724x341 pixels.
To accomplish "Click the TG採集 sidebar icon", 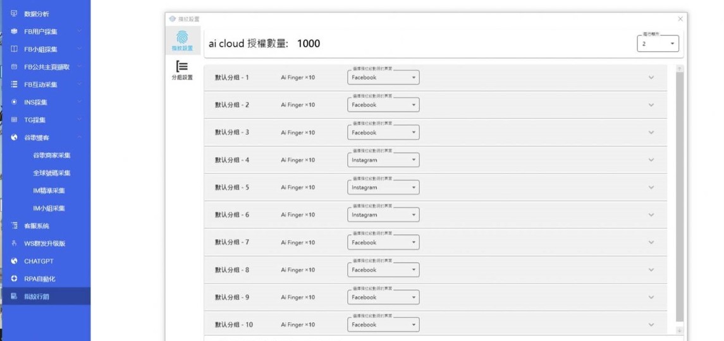I will tap(14, 119).
